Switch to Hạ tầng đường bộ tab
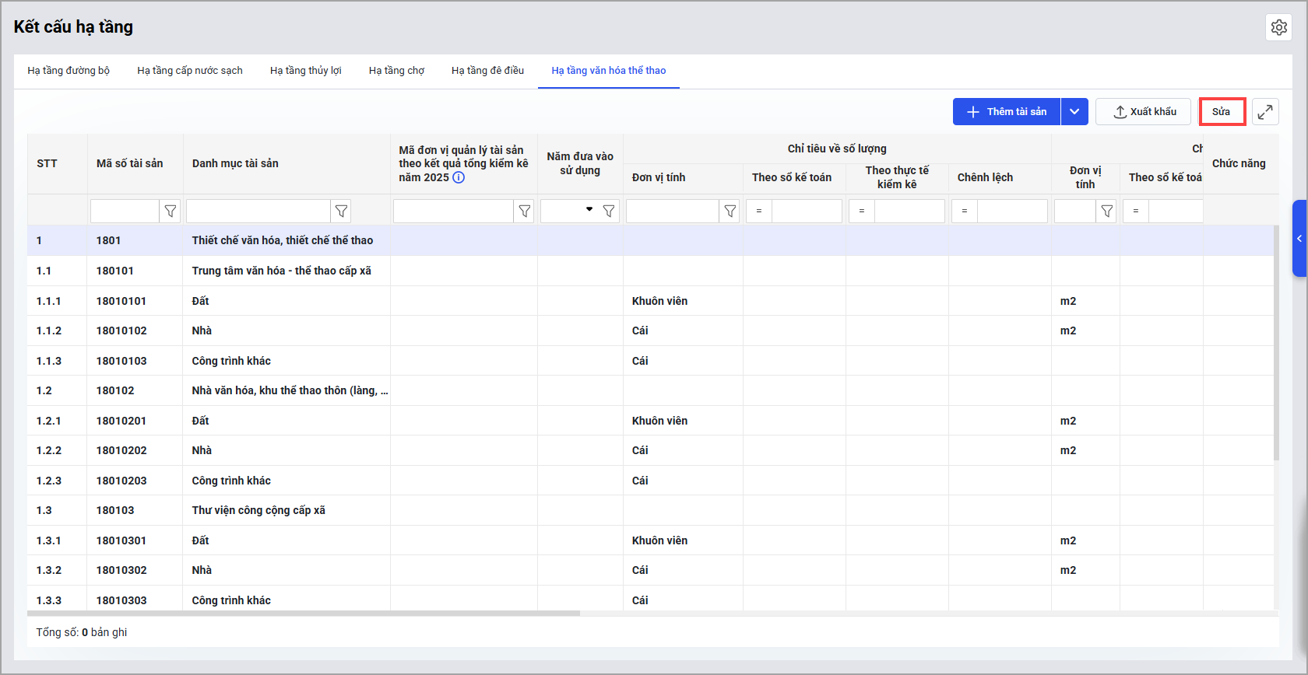The width and height of the screenshot is (1308, 675). (69, 71)
